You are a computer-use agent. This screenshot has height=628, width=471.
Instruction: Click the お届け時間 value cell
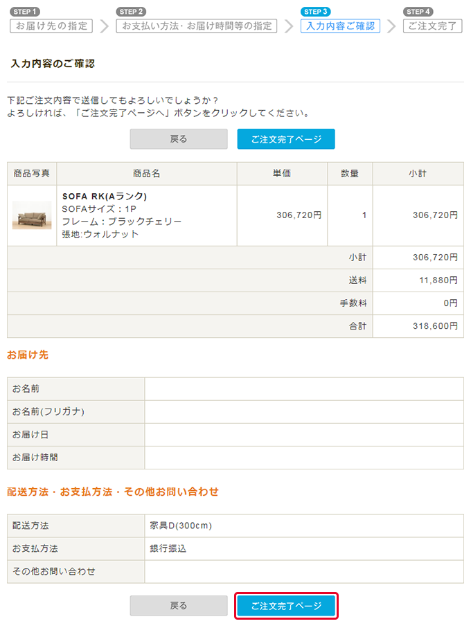tap(304, 458)
